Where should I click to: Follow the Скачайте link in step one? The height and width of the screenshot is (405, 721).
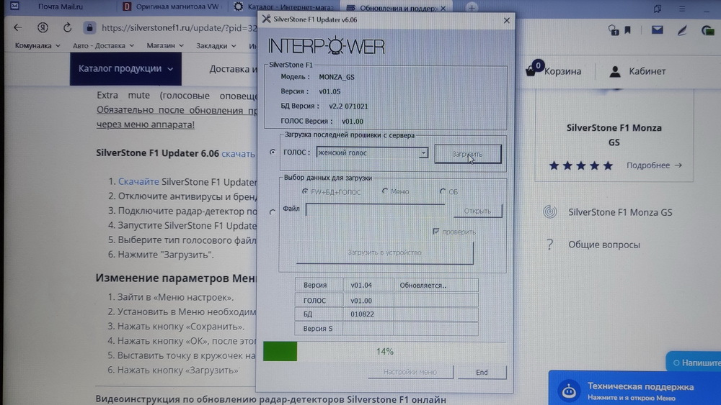[x=138, y=181]
